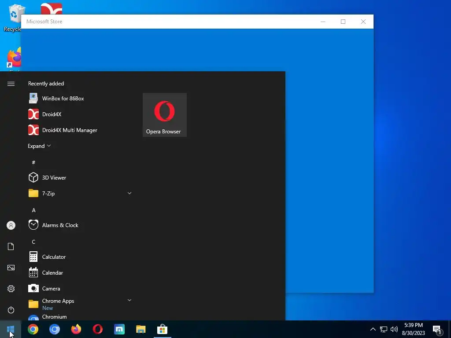This screenshot has height=338, width=451.
Task: Open 3D Viewer app
Action: click(80, 178)
